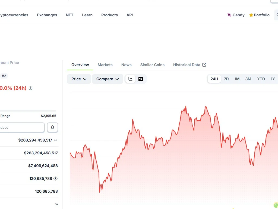This screenshot has width=278, height=209.
Task: Open the Price dropdown
Action: [79, 79]
